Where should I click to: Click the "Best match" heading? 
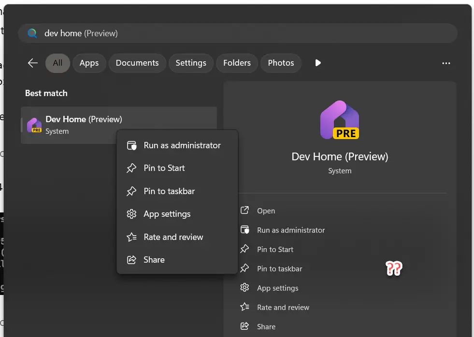46,93
